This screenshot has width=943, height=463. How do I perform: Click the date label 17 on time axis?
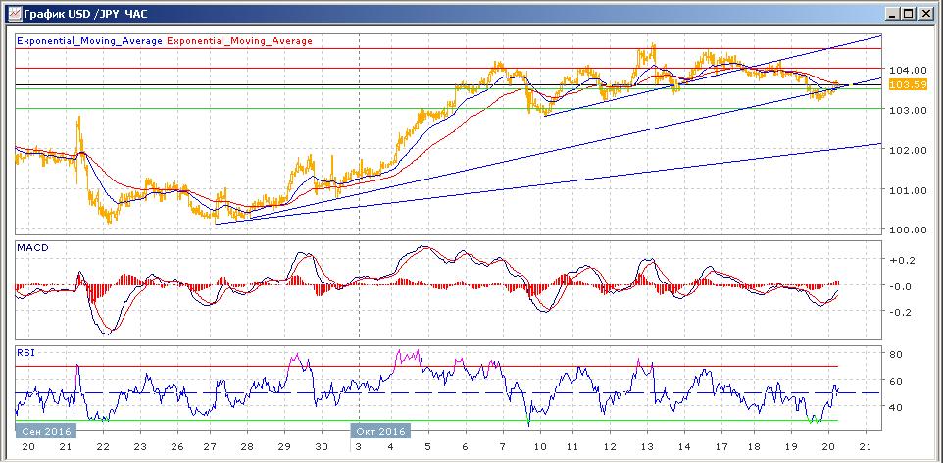click(720, 447)
